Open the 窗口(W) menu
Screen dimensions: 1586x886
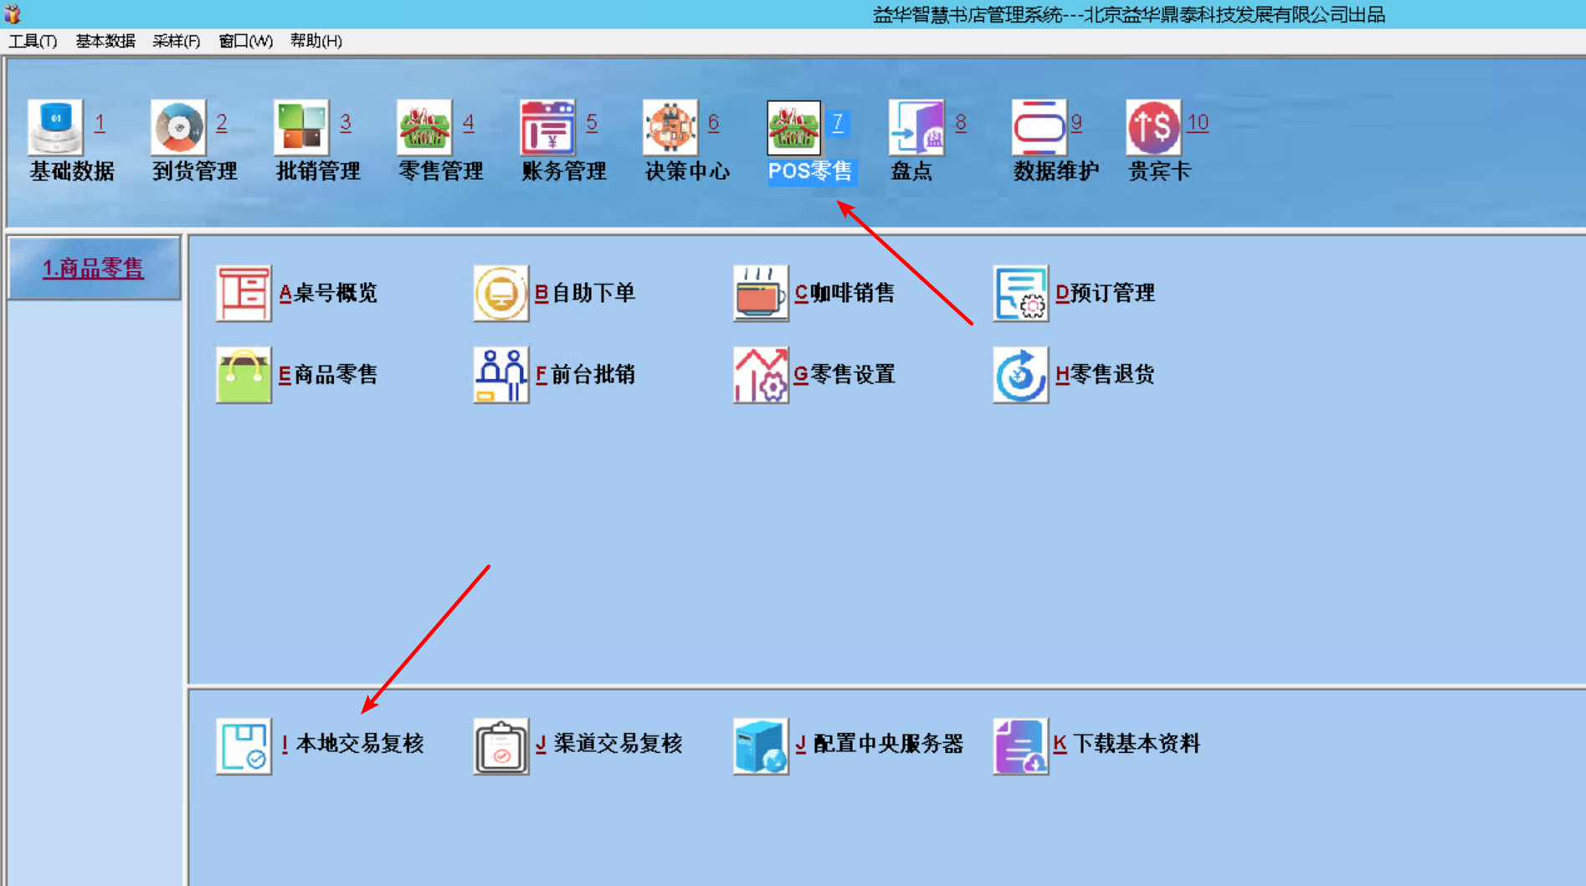245,41
